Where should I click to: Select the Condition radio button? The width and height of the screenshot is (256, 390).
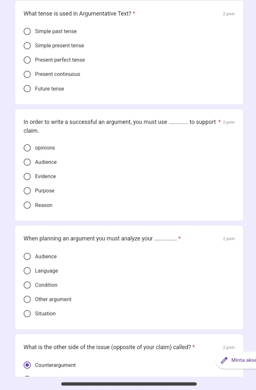tap(27, 285)
